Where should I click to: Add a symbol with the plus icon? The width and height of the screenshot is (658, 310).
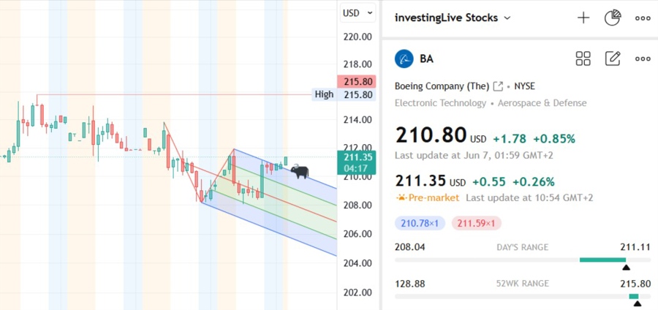(x=583, y=18)
